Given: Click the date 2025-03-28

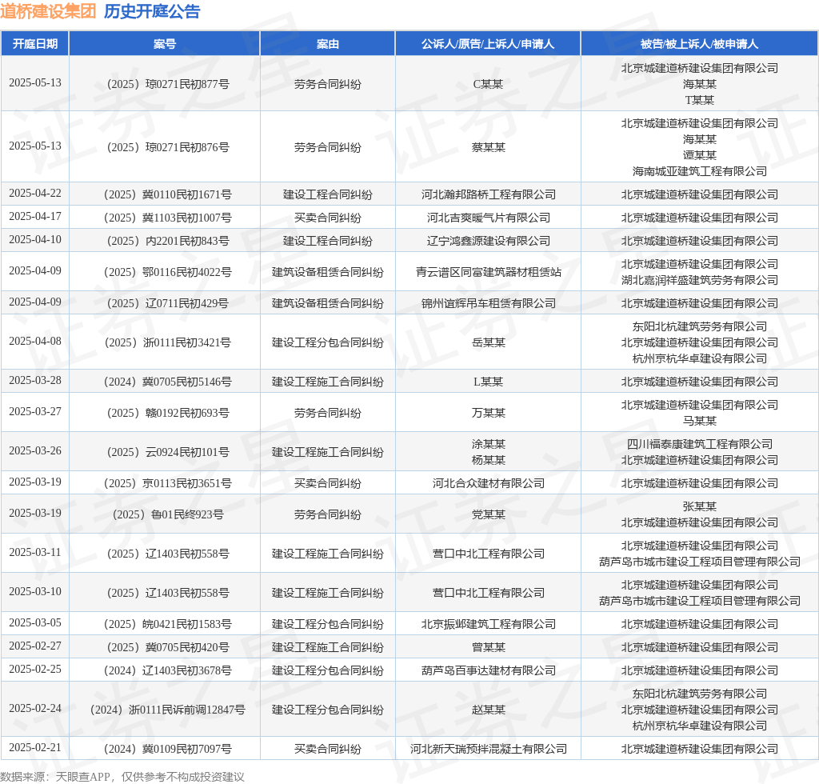Looking at the screenshot, I should click(35, 380).
